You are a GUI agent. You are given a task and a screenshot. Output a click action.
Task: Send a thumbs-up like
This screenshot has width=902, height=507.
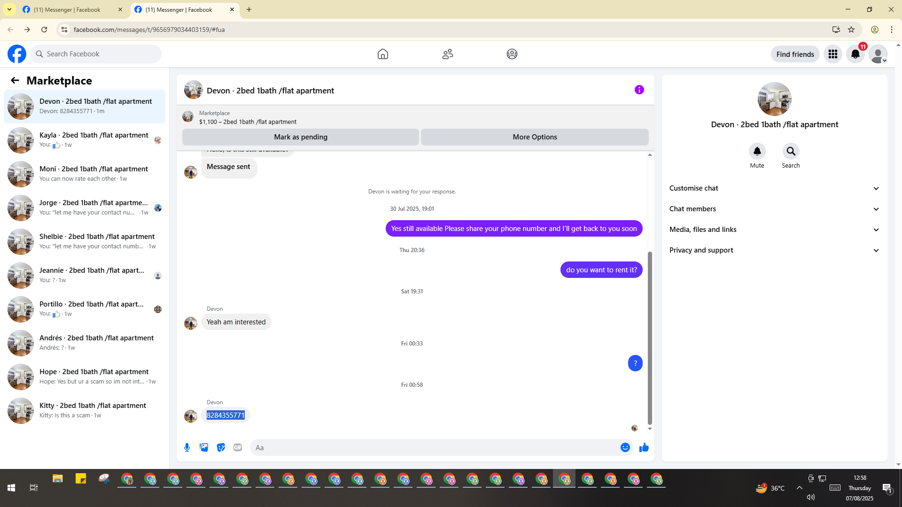pyautogui.click(x=644, y=447)
